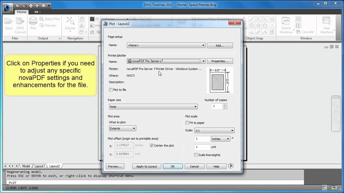Click the Number of copies field

(x=217, y=106)
